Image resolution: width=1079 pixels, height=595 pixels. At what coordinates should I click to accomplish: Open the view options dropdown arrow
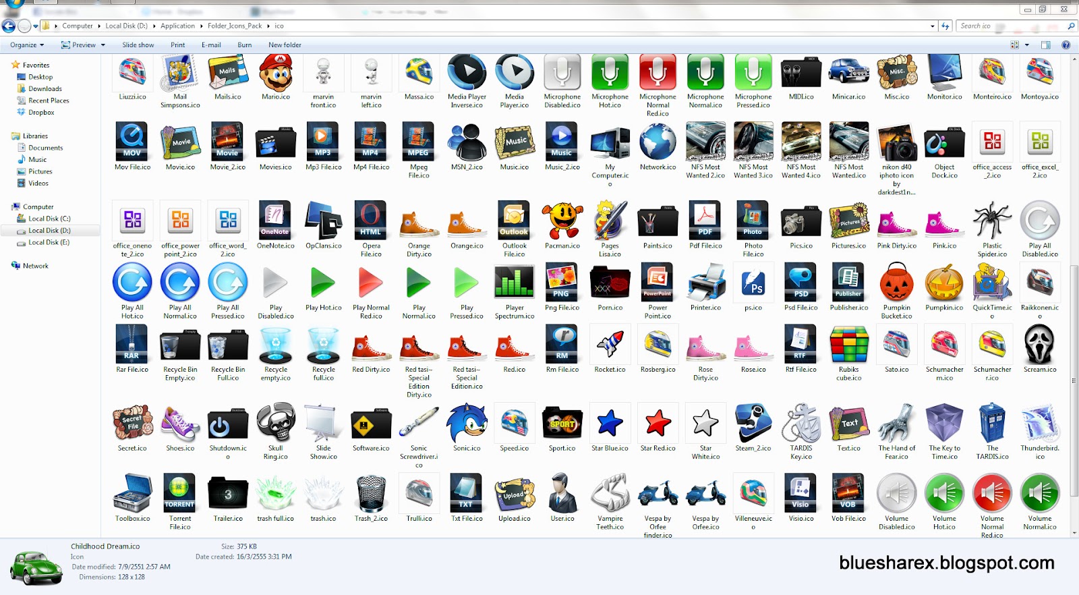pos(1027,45)
